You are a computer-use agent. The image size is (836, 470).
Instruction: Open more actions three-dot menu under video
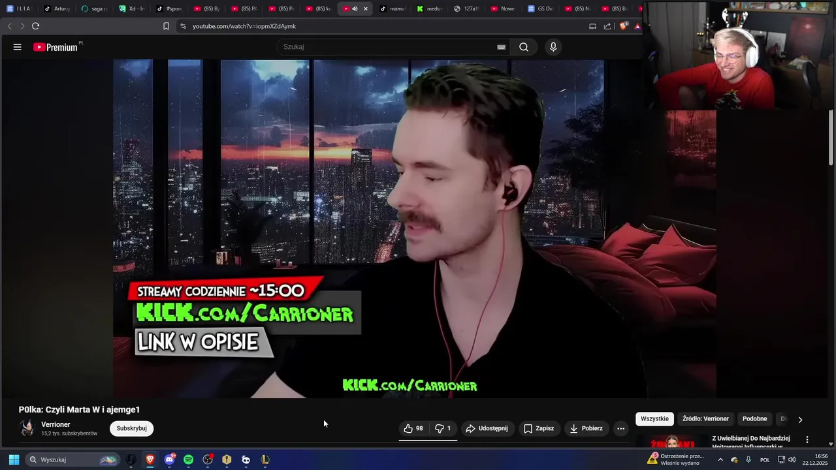[620, 428]
